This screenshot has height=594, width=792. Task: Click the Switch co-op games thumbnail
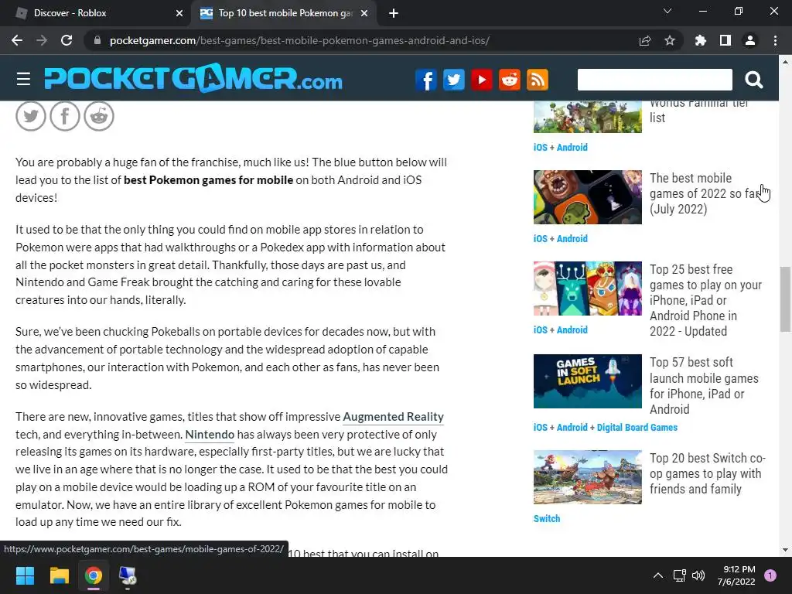point(588,477)
